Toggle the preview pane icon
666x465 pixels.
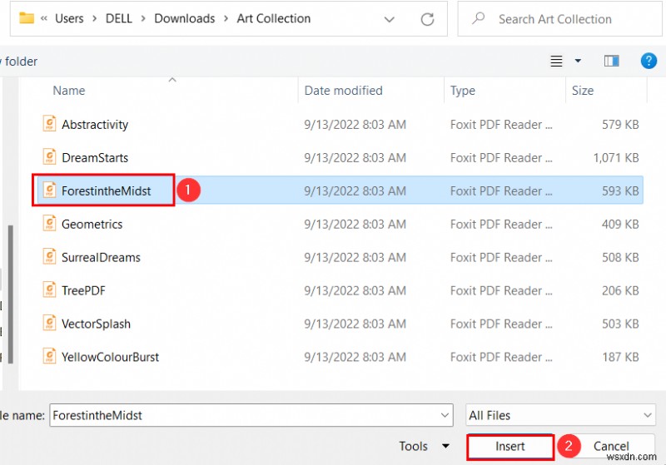point(612,61)
